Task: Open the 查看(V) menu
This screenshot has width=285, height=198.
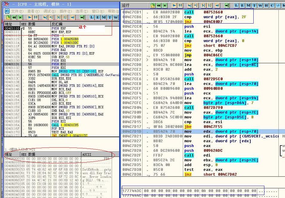Action: [x=33, y=11]
